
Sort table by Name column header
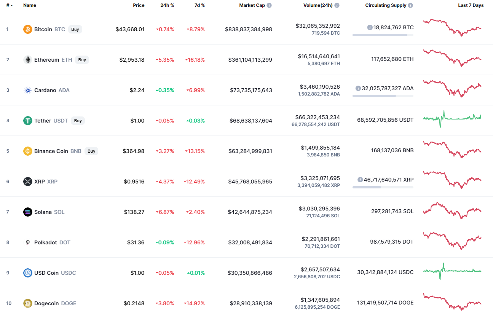pos(30,5)
